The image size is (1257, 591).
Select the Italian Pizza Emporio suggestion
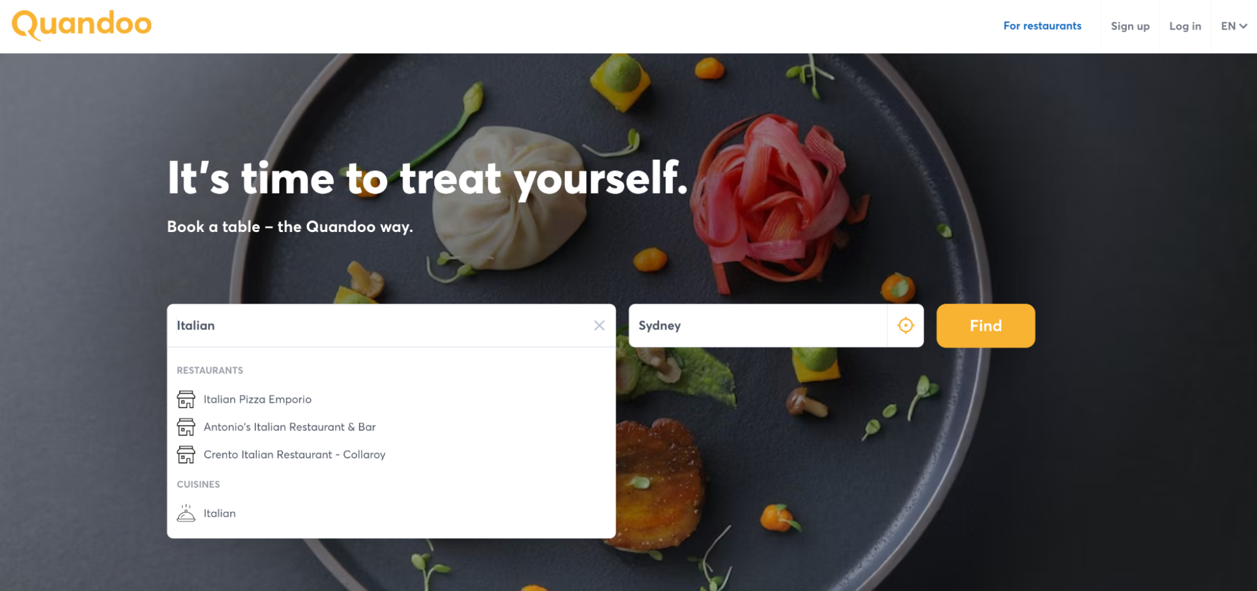pyautogui.click(x=258, y=399)
